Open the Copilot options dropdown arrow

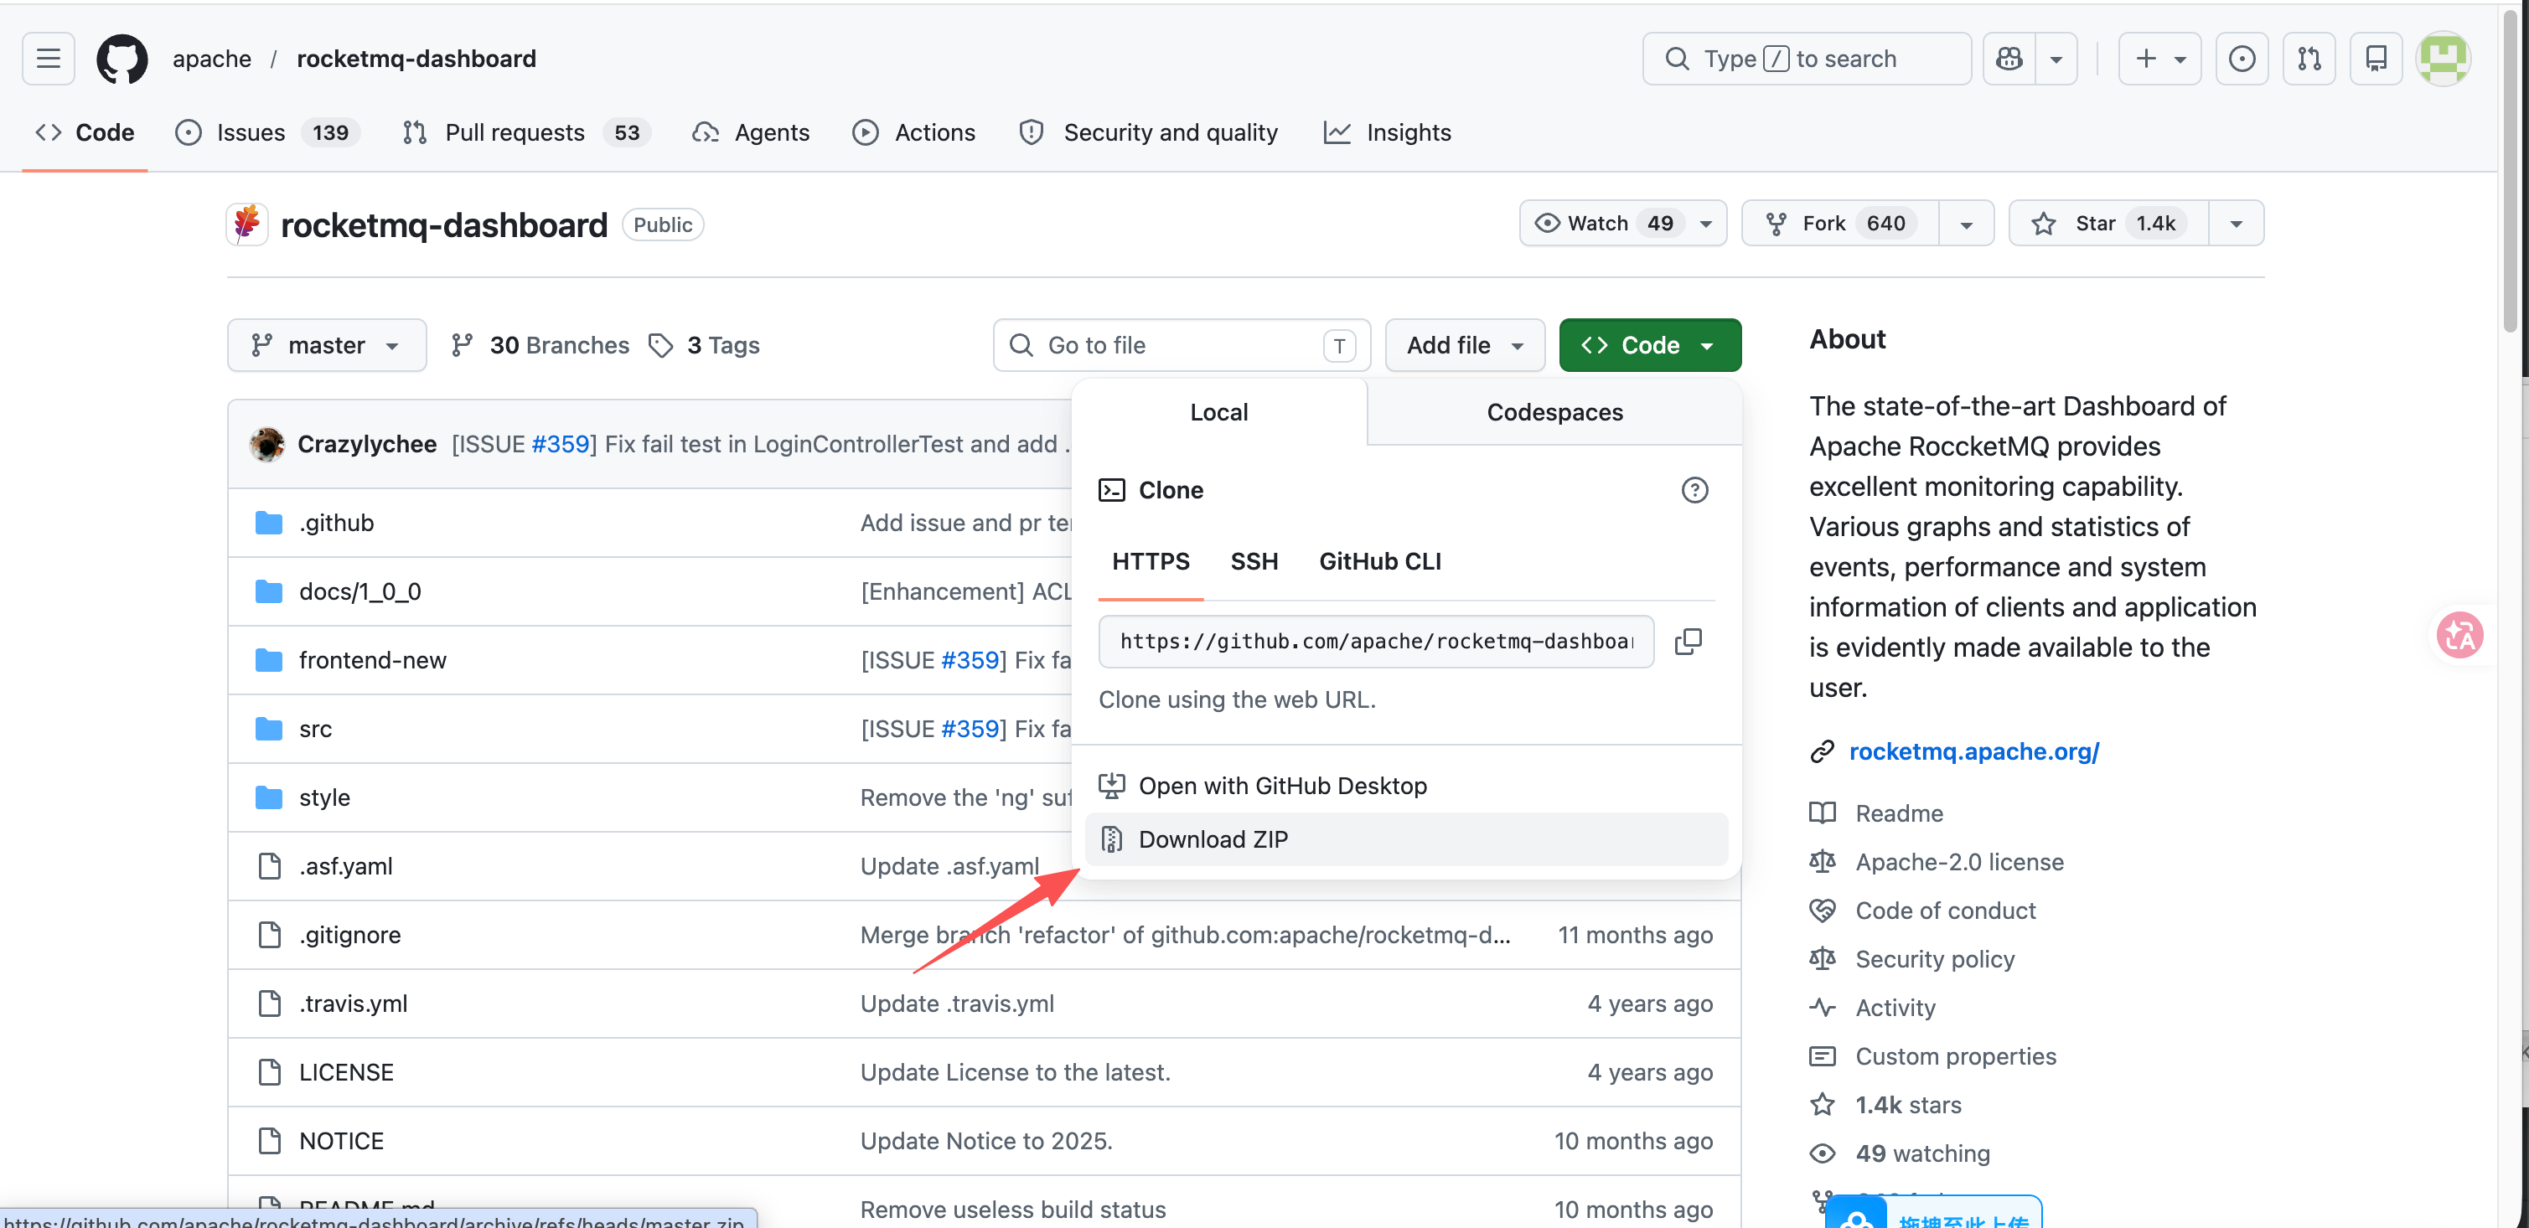2056,59
